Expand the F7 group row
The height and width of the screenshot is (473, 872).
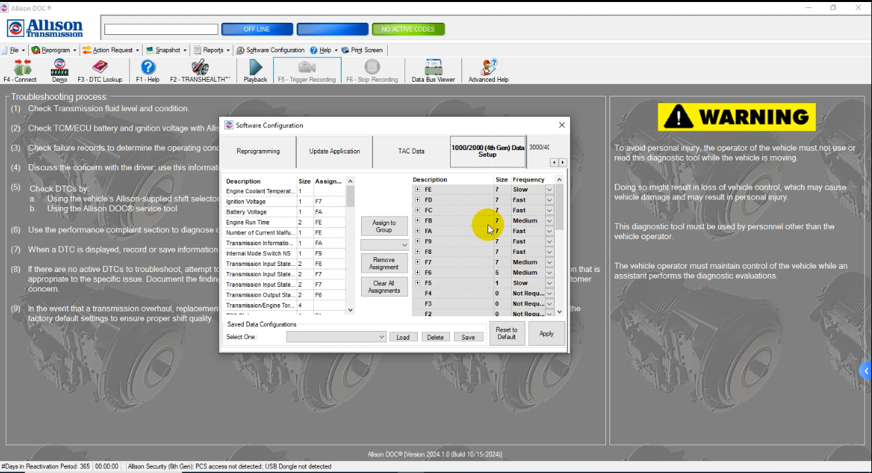[x=417, y=262]
